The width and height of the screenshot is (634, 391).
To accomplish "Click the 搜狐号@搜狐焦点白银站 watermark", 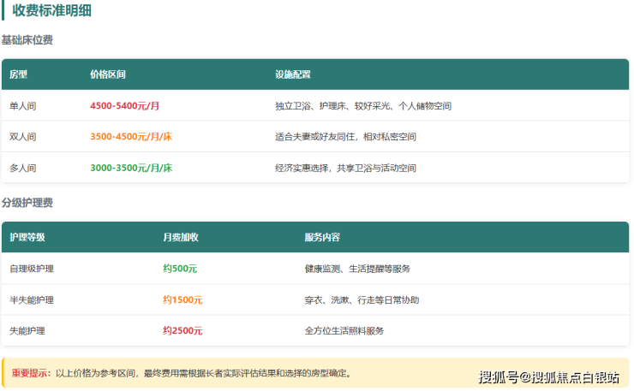I will coord(548,377).
